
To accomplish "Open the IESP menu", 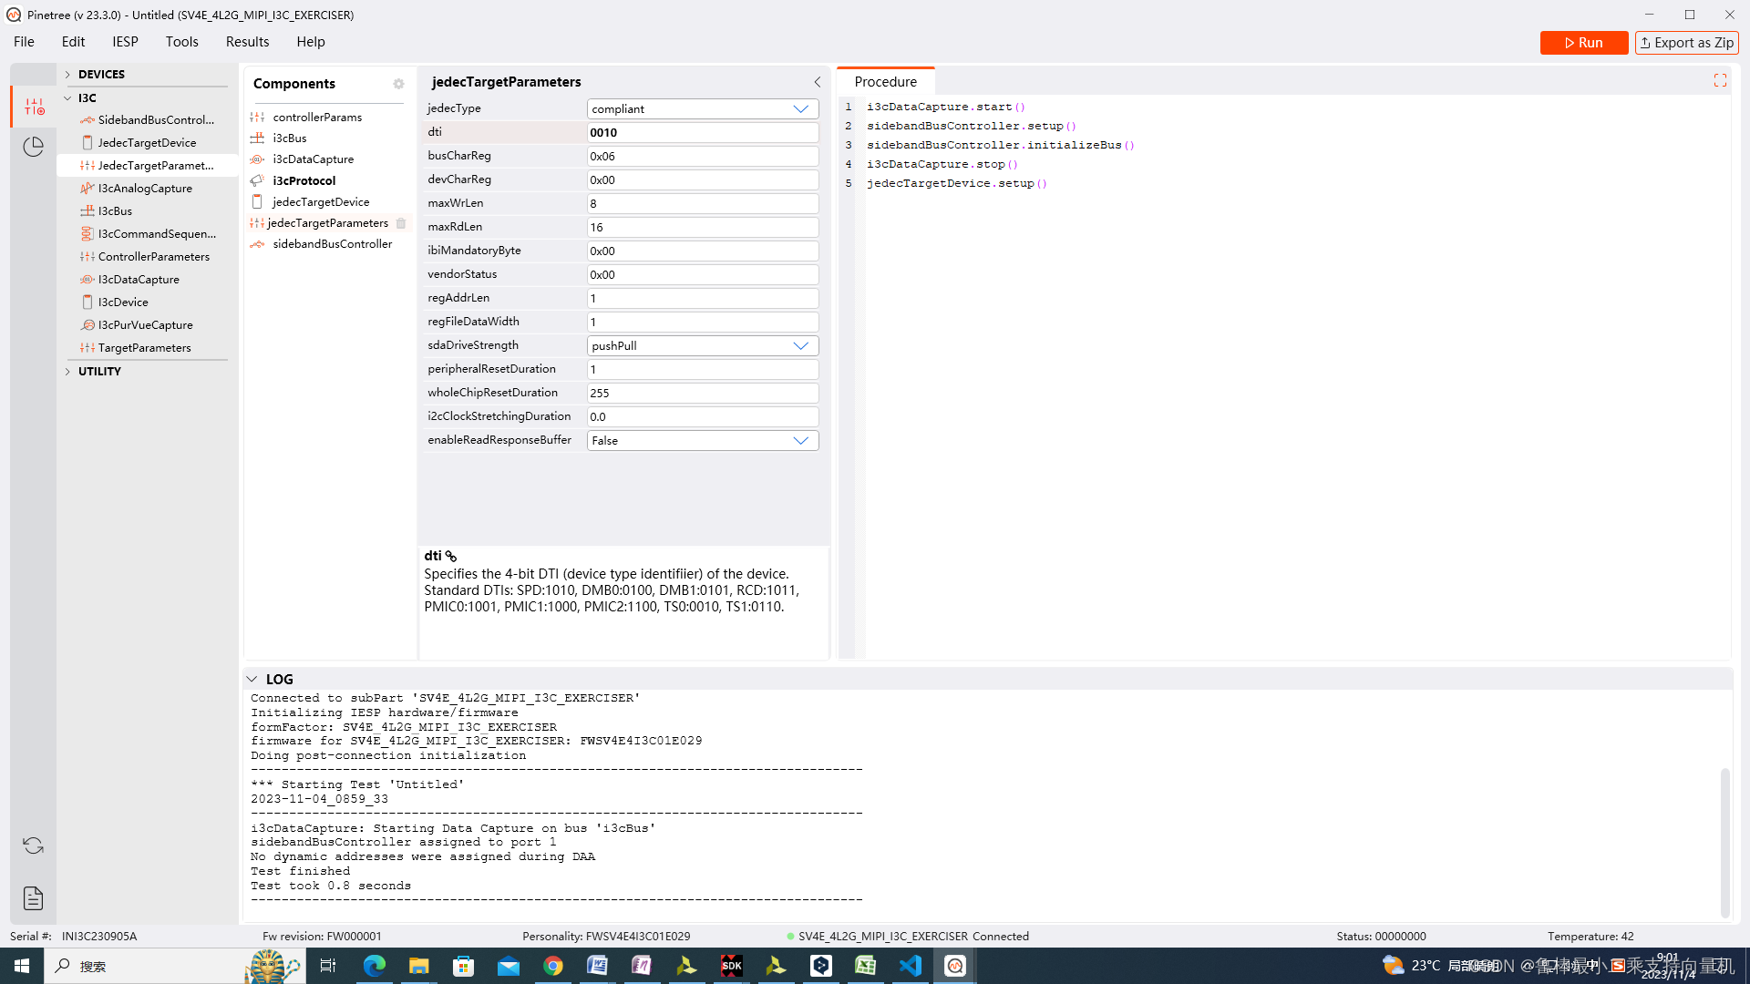I will [x=125, y=42].
